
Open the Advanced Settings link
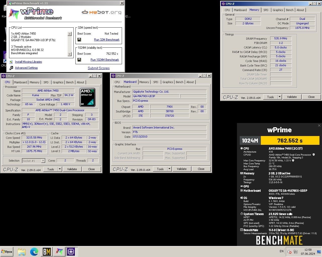(x=26, y=68)
